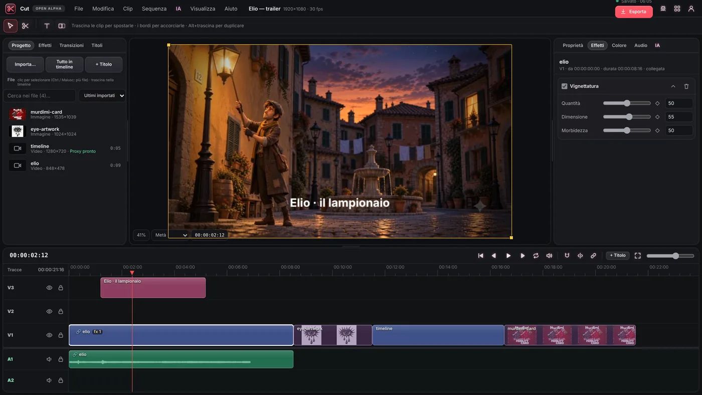The width and height of the screenshot is (702, 395).
Task: Open the Sequenza menu
Action: click(154, 9)
